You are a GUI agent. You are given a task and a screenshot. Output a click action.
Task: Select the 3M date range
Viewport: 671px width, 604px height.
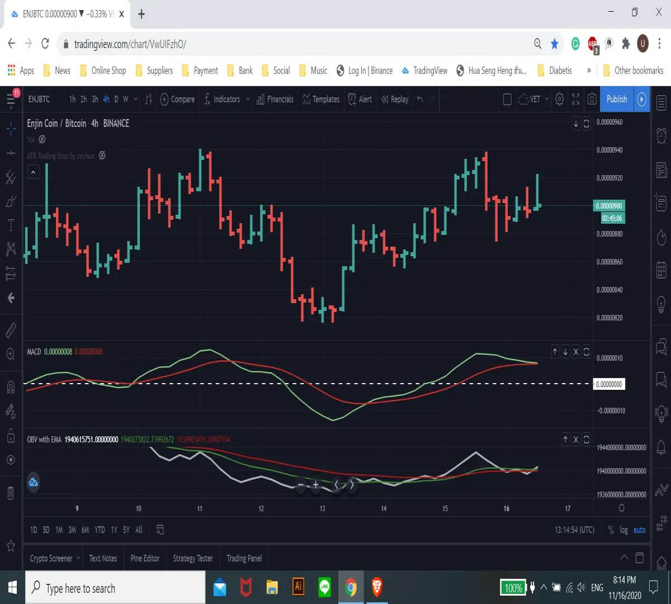click(72, 530)
